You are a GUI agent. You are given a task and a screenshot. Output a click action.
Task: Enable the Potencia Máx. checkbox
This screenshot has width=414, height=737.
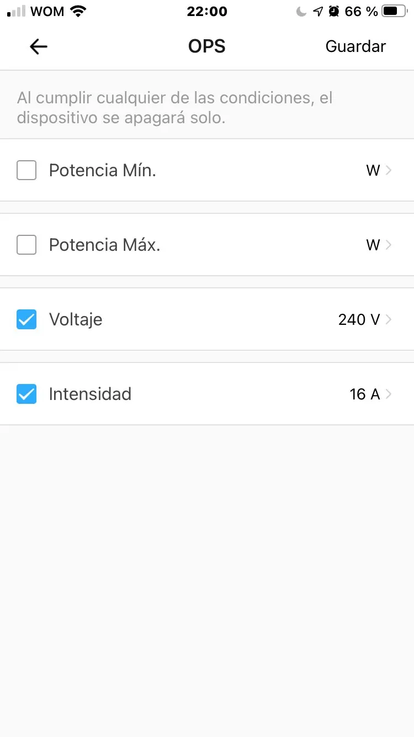pyautogui.click(x=26, y=245)
